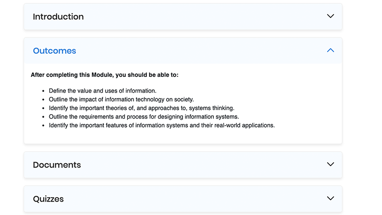Expand the Introduction section chevron

pyautogui.click(x=331, y=16)
